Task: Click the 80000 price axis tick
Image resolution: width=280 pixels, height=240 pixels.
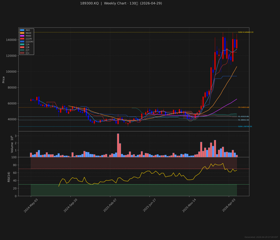Action: pyautogui.click(x=12, y=87)
